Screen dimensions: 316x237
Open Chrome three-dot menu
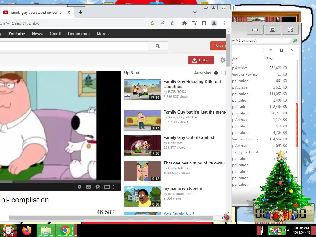coord(224,23)
